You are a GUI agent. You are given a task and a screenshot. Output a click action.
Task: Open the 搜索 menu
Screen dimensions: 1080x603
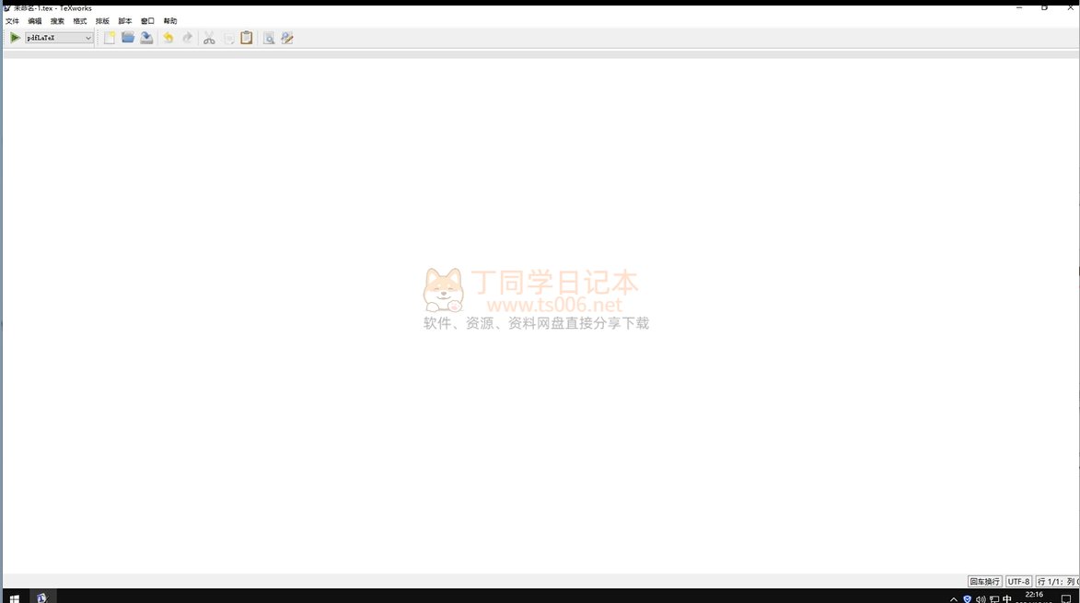[x=57, y=21]
